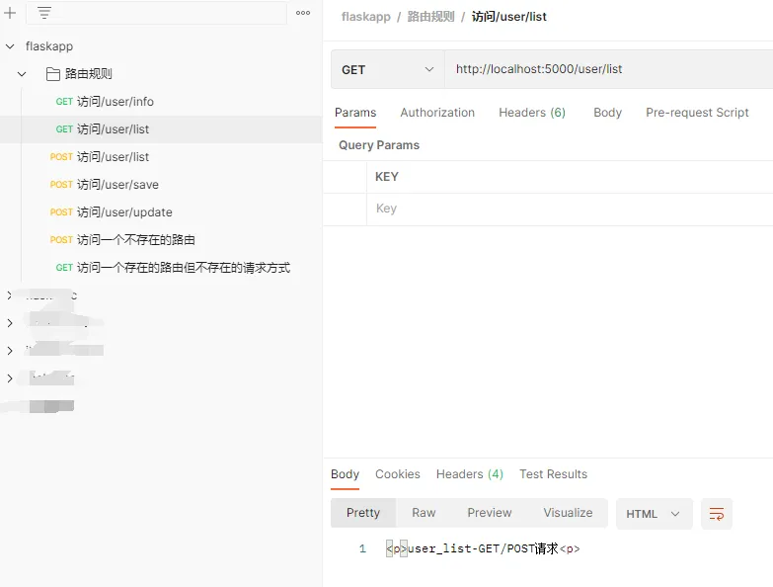Collapse the 路由规则 folder chevron

22,74
